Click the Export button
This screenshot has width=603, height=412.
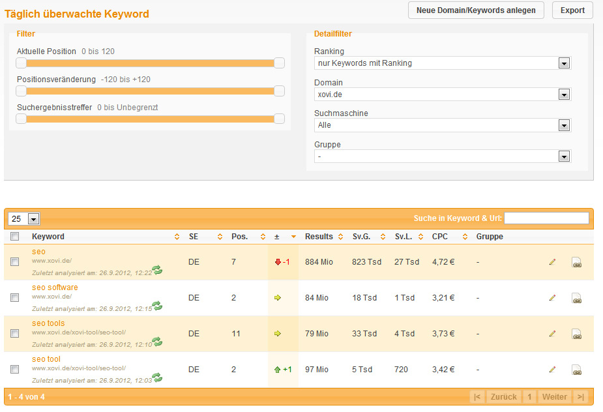tap(572, 10)
